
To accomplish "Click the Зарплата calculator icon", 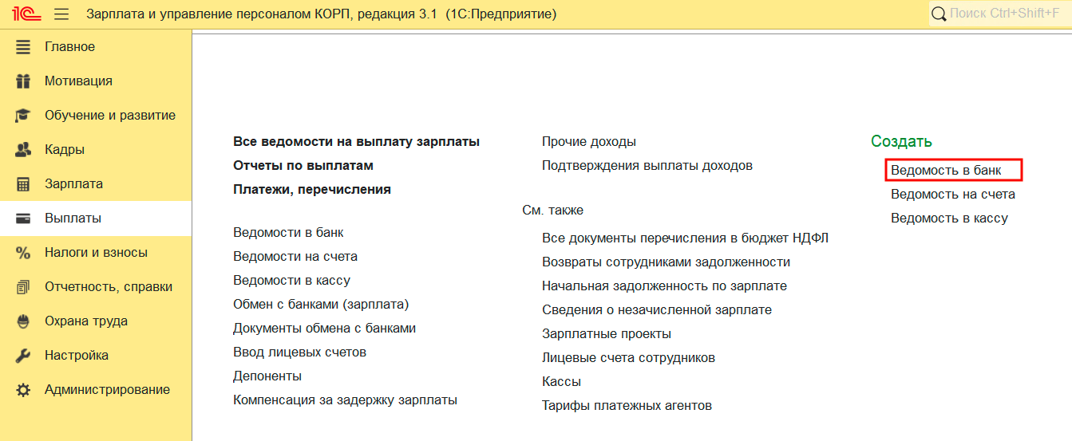I will [23, 184].
